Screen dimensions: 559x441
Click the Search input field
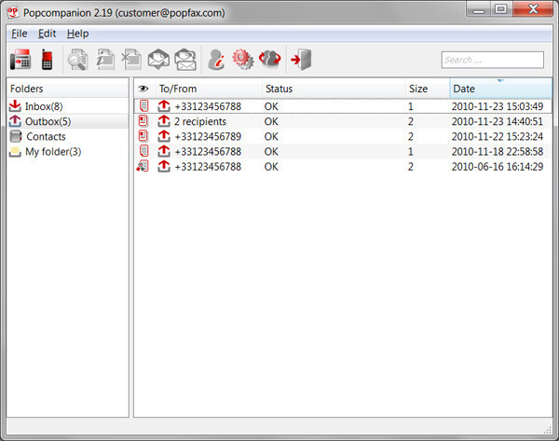(x=492, y=60)
